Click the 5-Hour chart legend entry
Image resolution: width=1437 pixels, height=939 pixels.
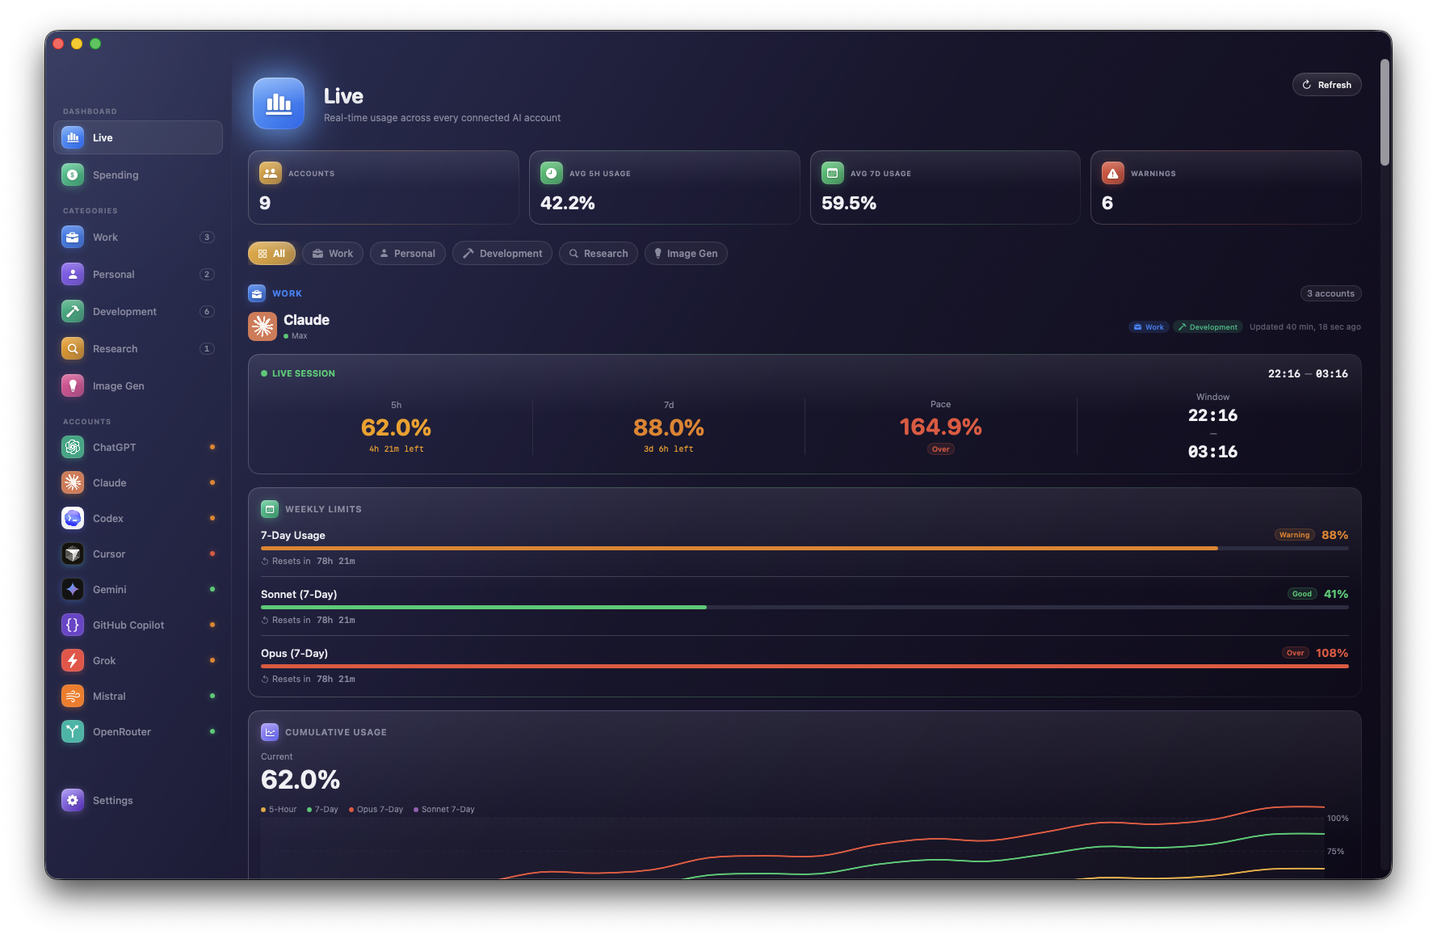[x=279, y=810]
